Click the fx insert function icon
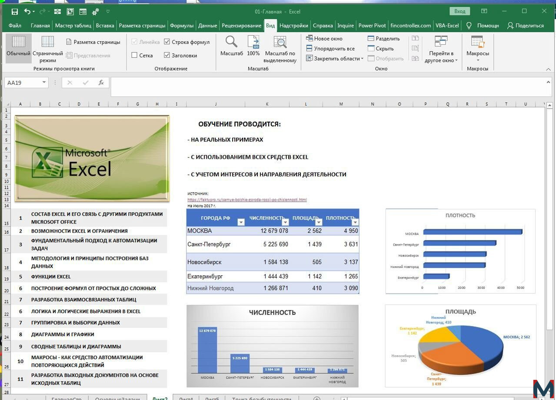 [101, 83]
